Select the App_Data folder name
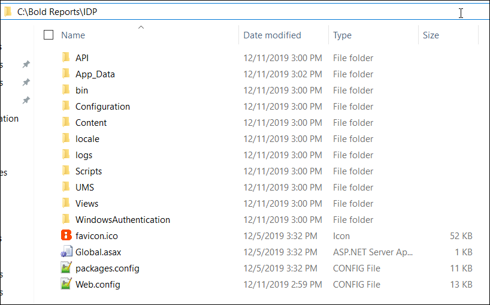 coord(95,74)
